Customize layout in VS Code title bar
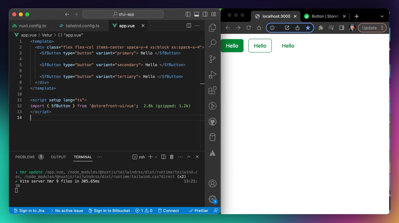 [x=214, y=14]
